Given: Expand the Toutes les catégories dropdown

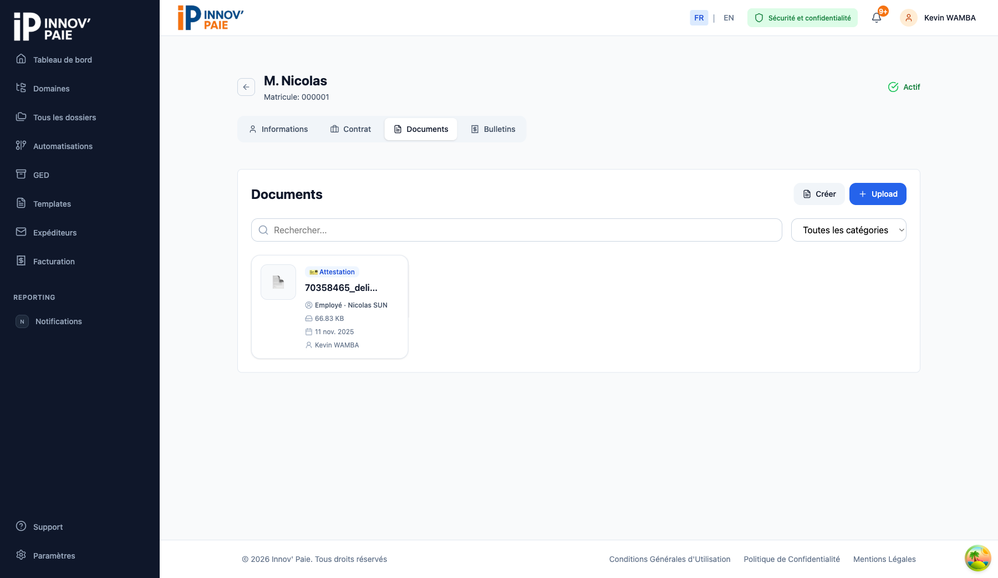Looking at the screenshot, I should tap(848, 230).
